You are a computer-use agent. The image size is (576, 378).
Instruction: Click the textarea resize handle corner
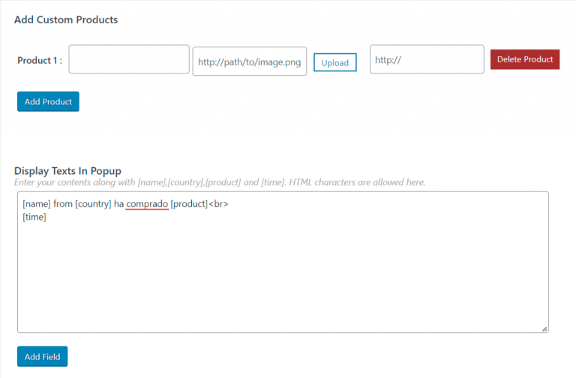(x=544, y=329)
